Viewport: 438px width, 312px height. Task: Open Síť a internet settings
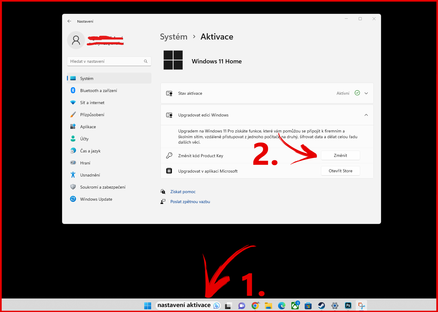click(109, 103)
